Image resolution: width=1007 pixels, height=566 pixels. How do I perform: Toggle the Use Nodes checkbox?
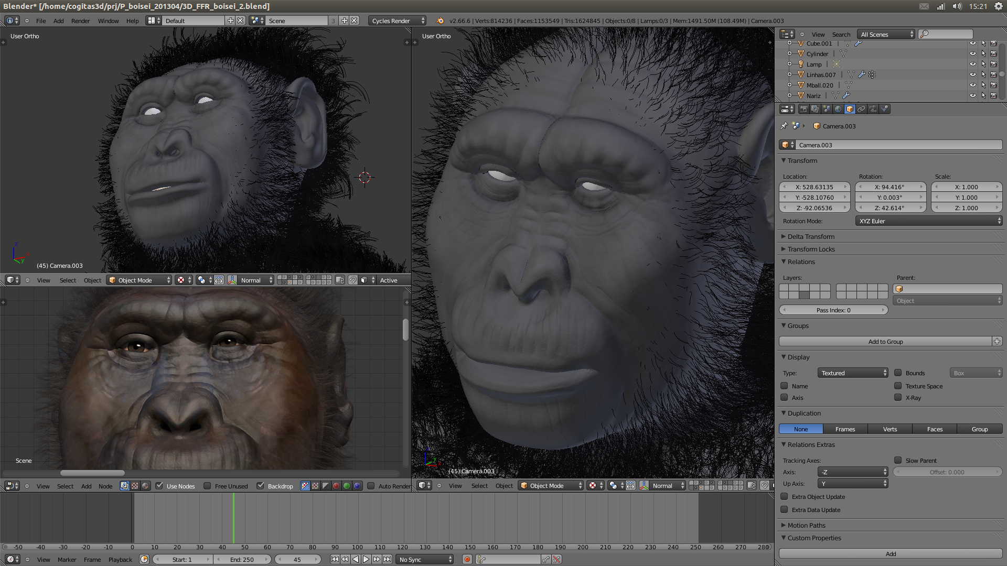coord(159,486)
